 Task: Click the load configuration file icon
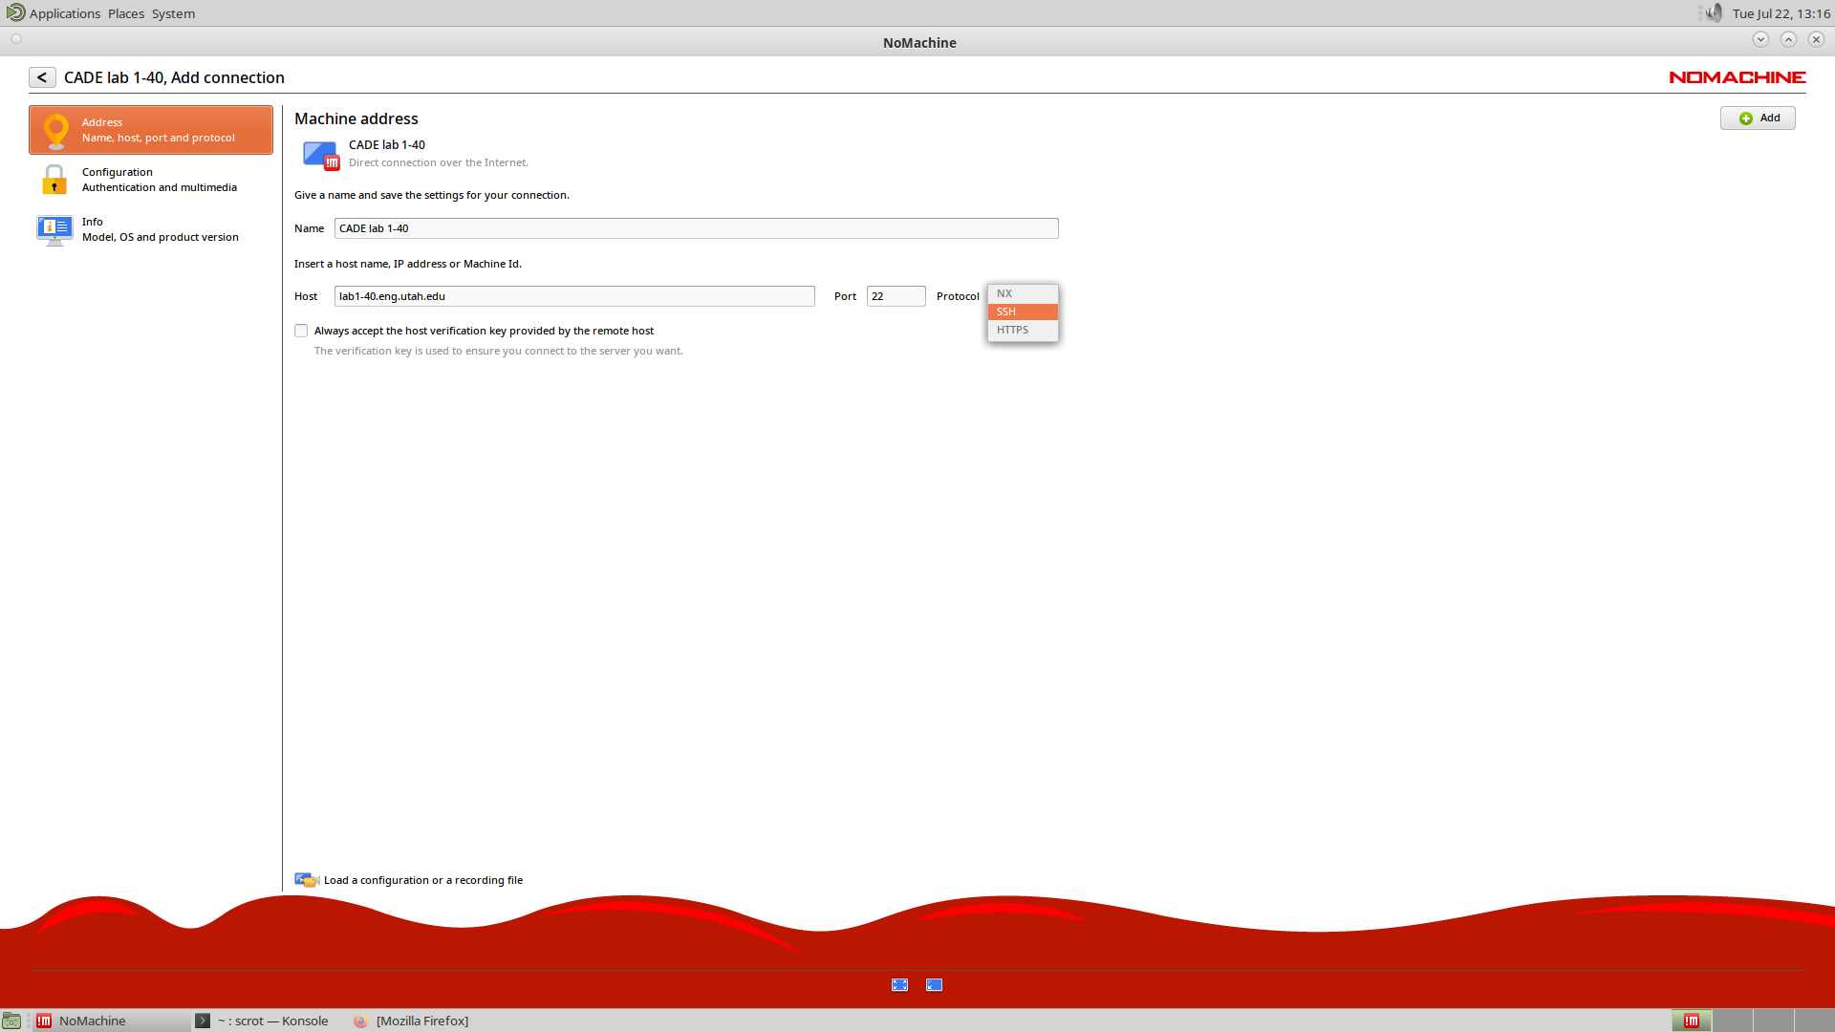tap(307, 880)
